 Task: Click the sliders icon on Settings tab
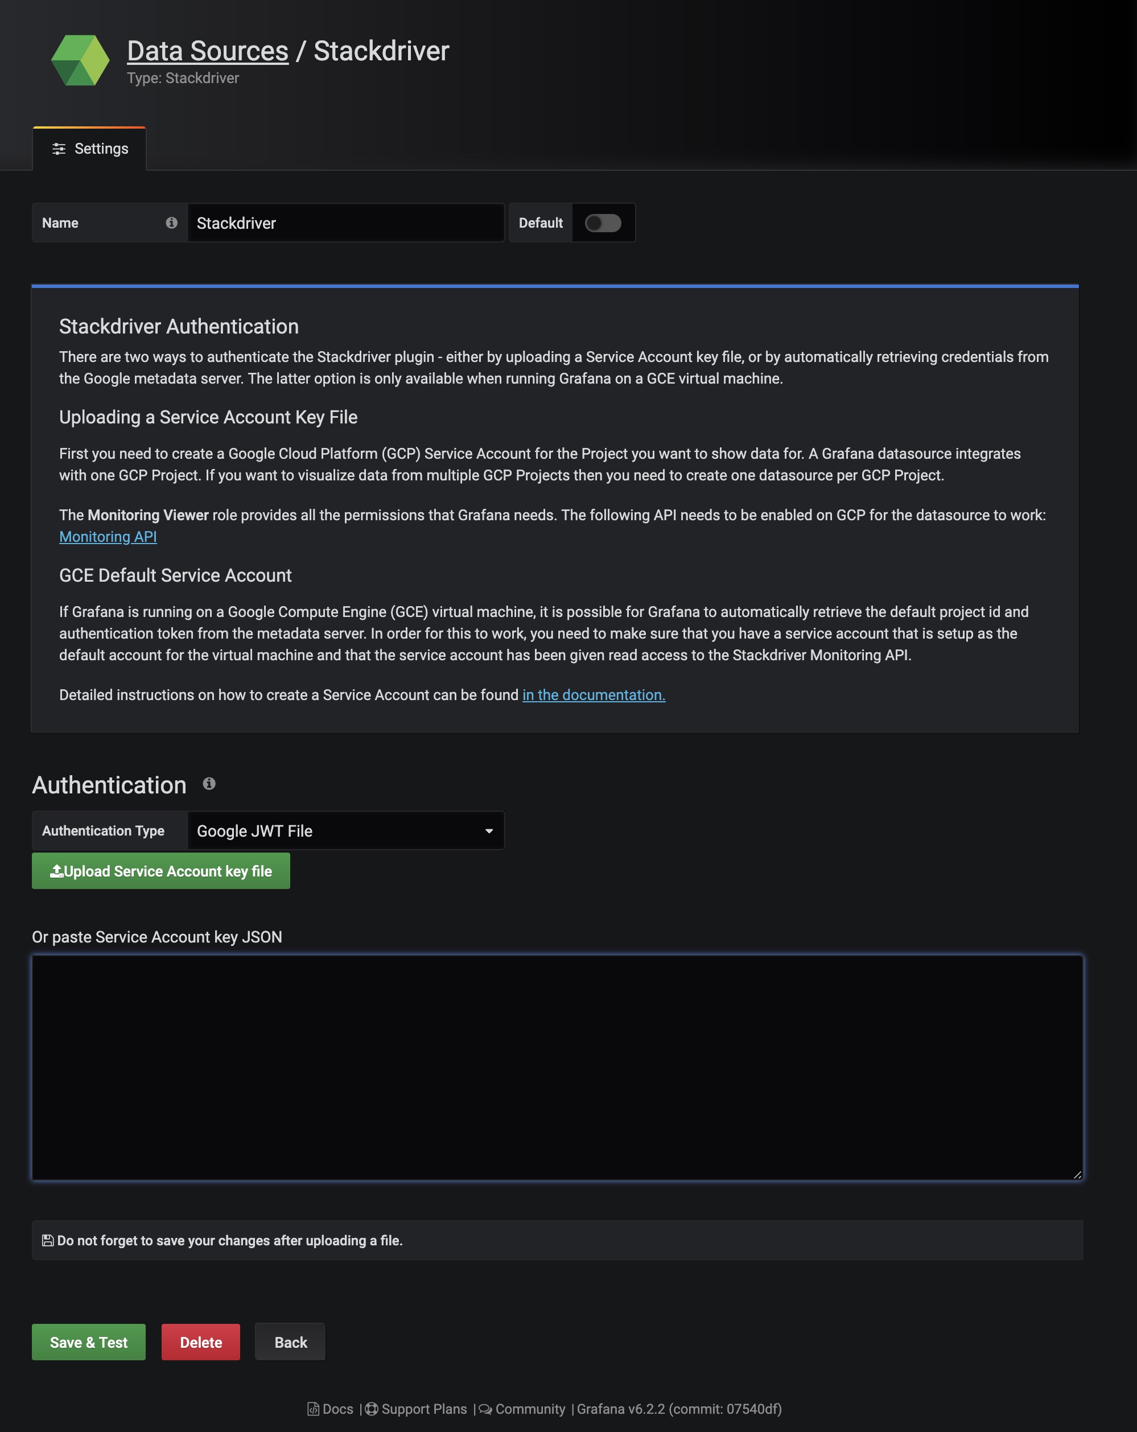[x=59, y=149]
